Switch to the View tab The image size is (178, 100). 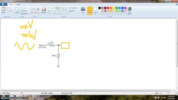point(18,4)
